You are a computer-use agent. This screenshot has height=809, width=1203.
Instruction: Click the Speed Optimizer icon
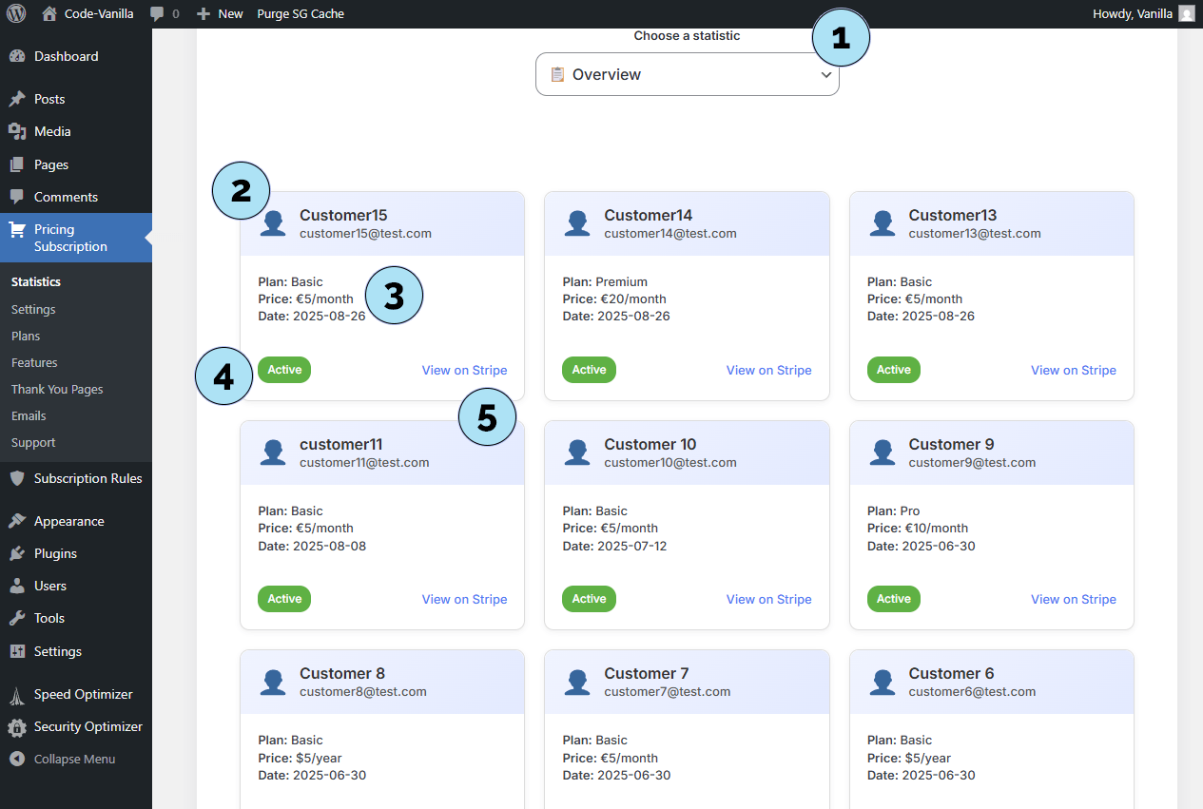17,695
